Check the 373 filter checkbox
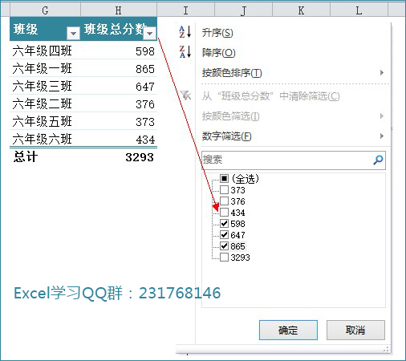406x361 pixels. click(224, 189)
